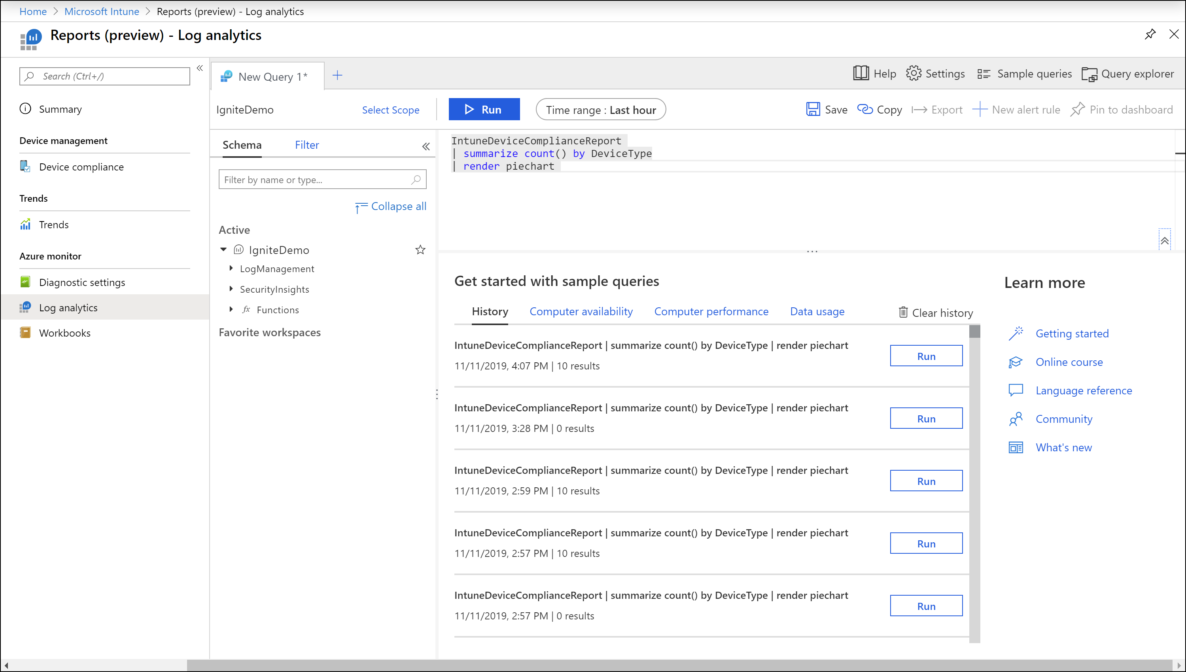
Task: Collapse the Schema and Filter panel
Action: pos(426,146)
